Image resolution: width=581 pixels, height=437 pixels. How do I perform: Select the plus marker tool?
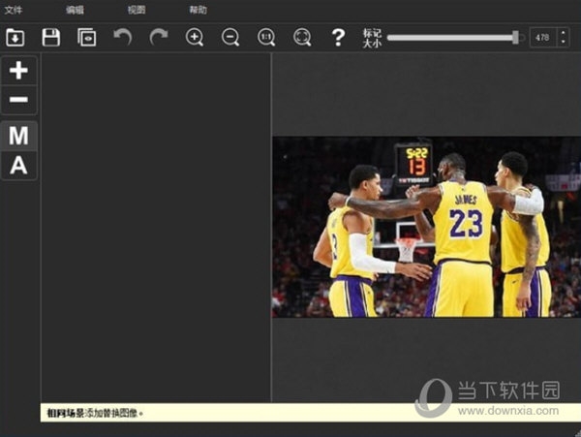pyautogui.click(x=19, y=71)
